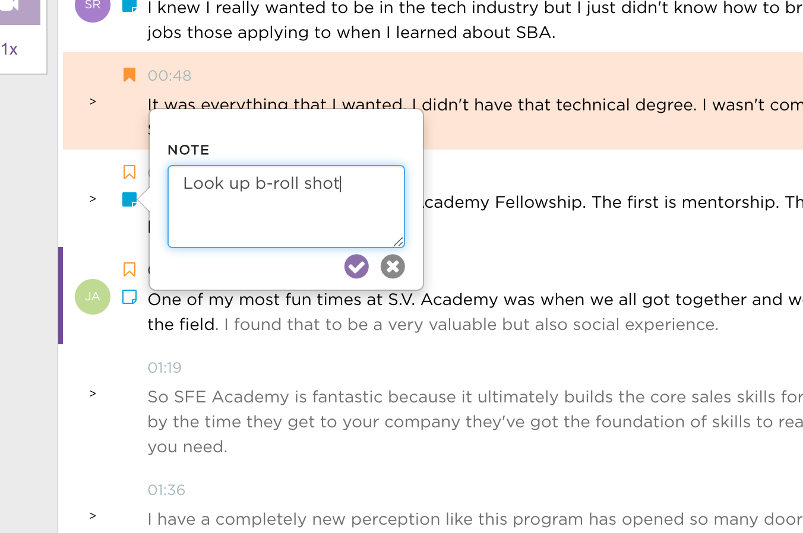
Task: Expand the 00:48 paragraph arrow
Action: 93,101
